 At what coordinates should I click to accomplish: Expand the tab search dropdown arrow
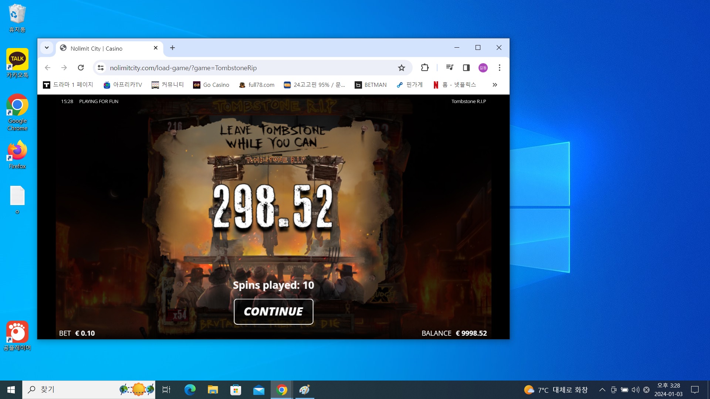47,48
